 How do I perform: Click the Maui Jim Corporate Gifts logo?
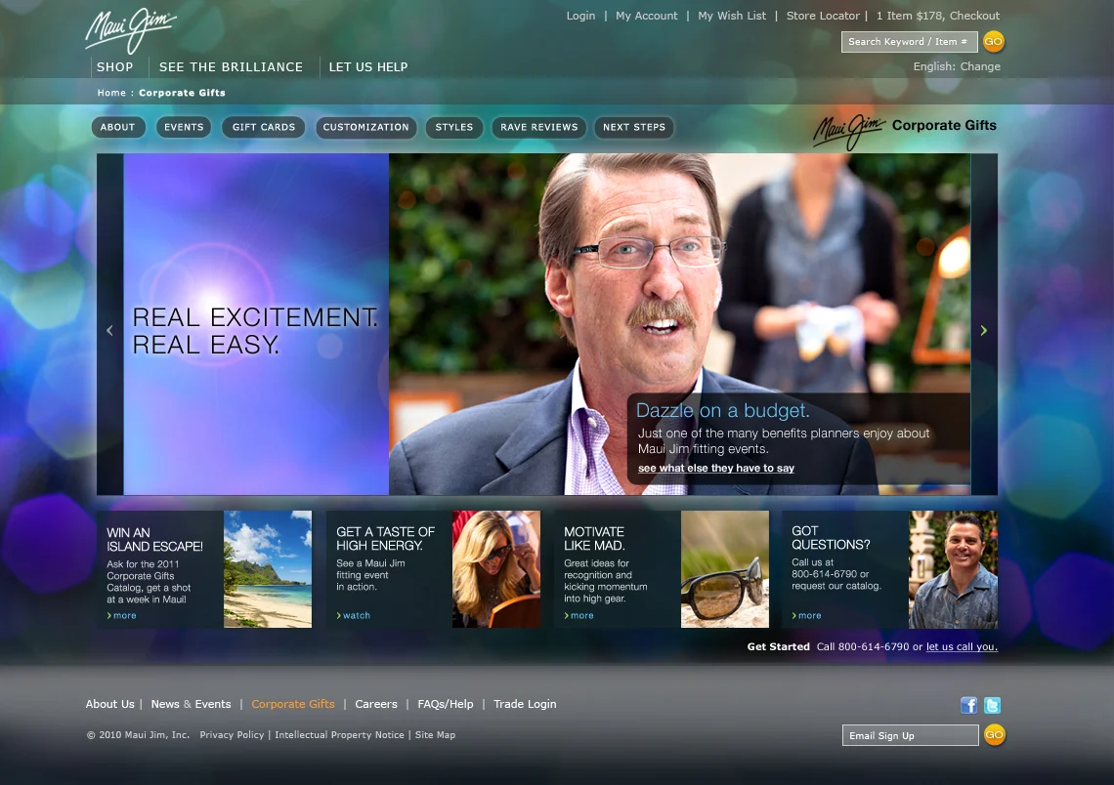(x=905, y=131)
